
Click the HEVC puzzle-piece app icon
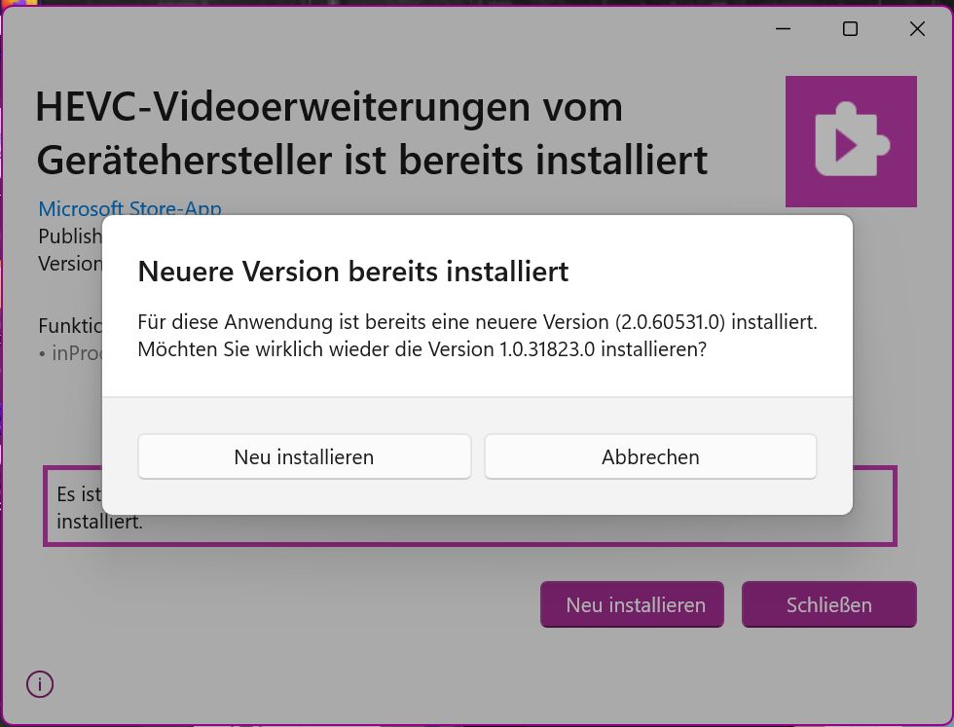point(851,141)
